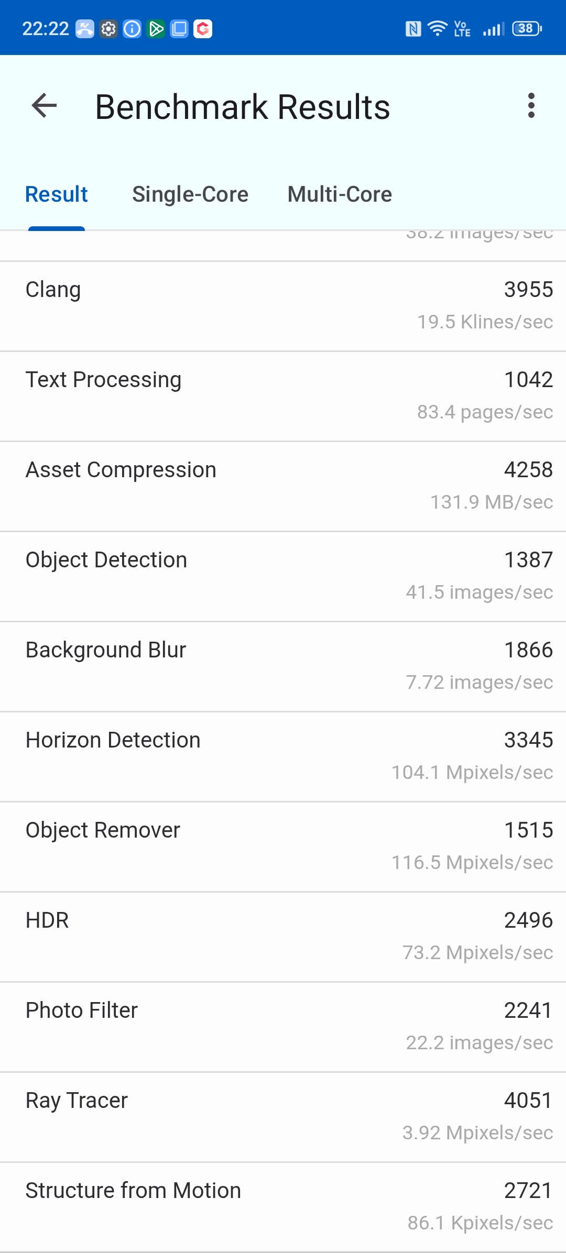
Task: Select the Clang benchmark row
Action: [283, 306]
